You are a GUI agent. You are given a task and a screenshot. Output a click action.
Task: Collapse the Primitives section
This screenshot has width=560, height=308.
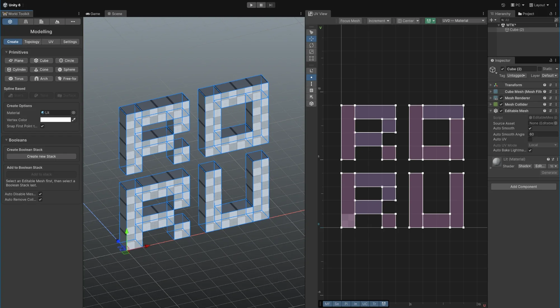(6, 52)
